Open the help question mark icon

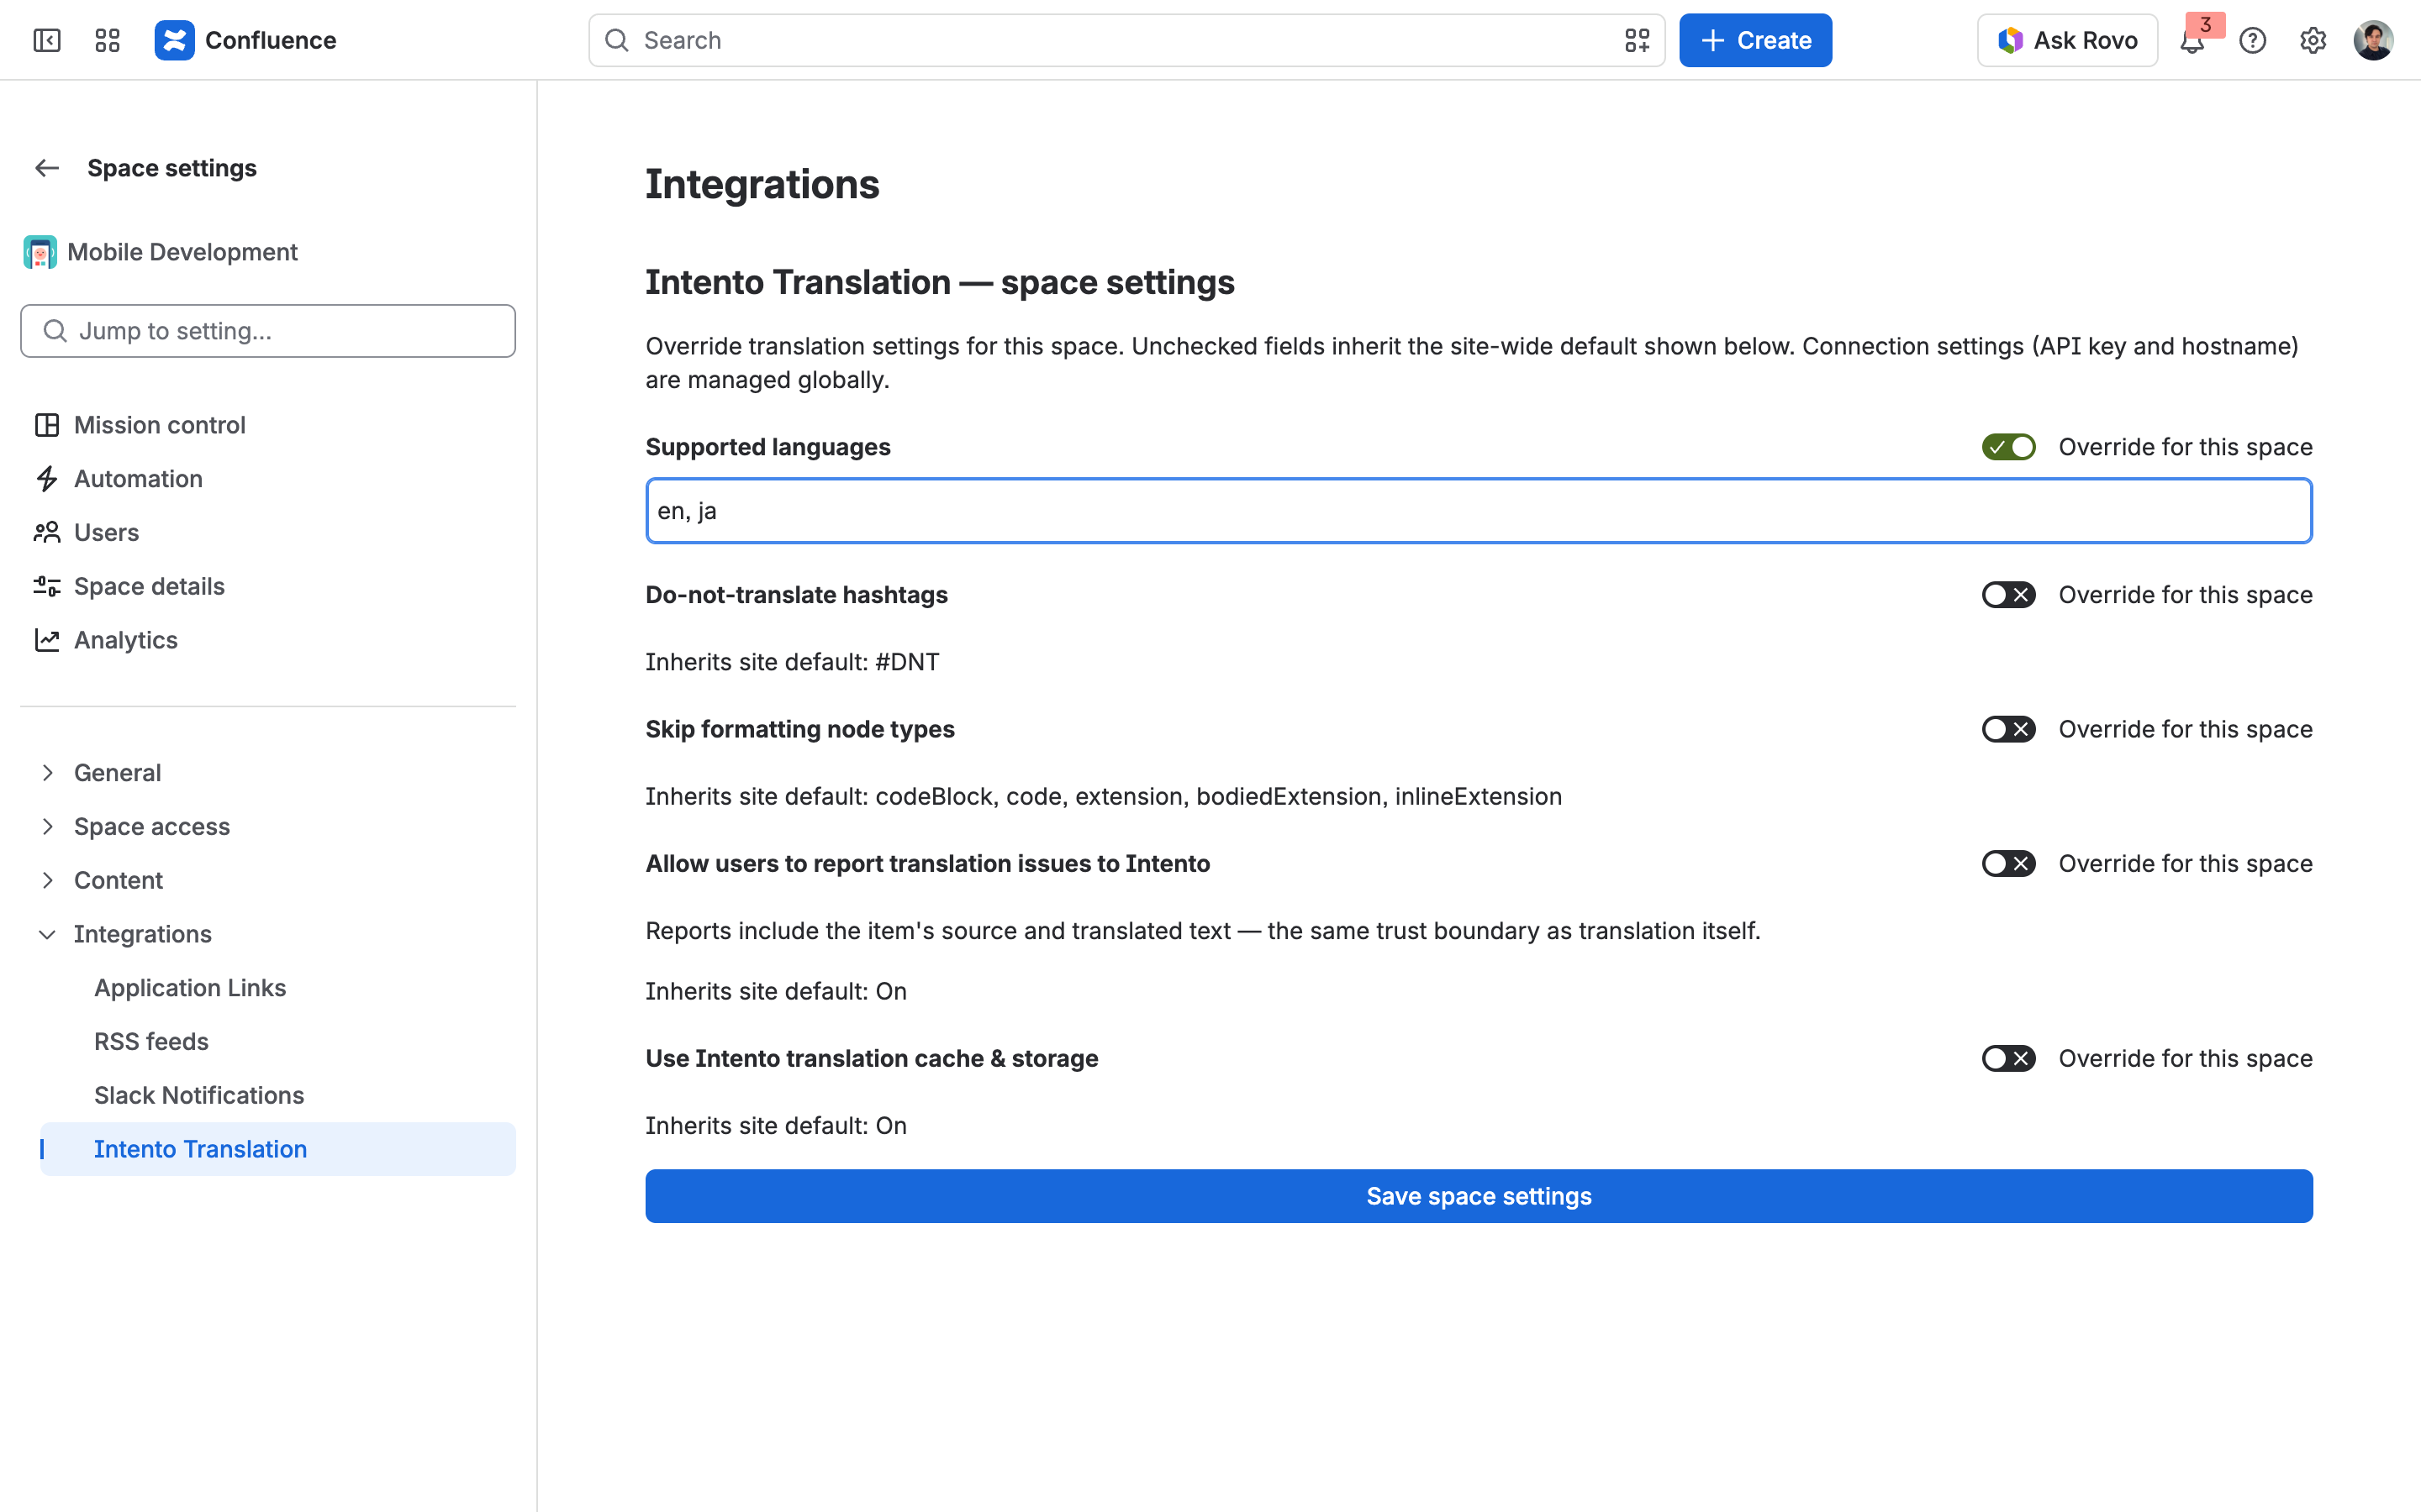pyautogui.click(x=2252, y=40)
